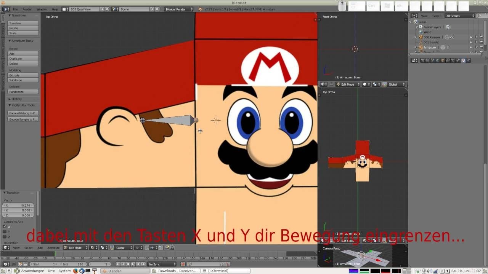Open the Window menu
The height and width of the screenshot is (274, 488).
[x=42, y=9]
